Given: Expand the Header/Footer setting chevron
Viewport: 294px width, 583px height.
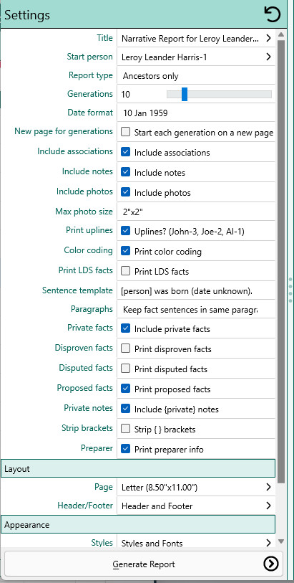Looking at the screenshot, I should click(x=268, y=506).
